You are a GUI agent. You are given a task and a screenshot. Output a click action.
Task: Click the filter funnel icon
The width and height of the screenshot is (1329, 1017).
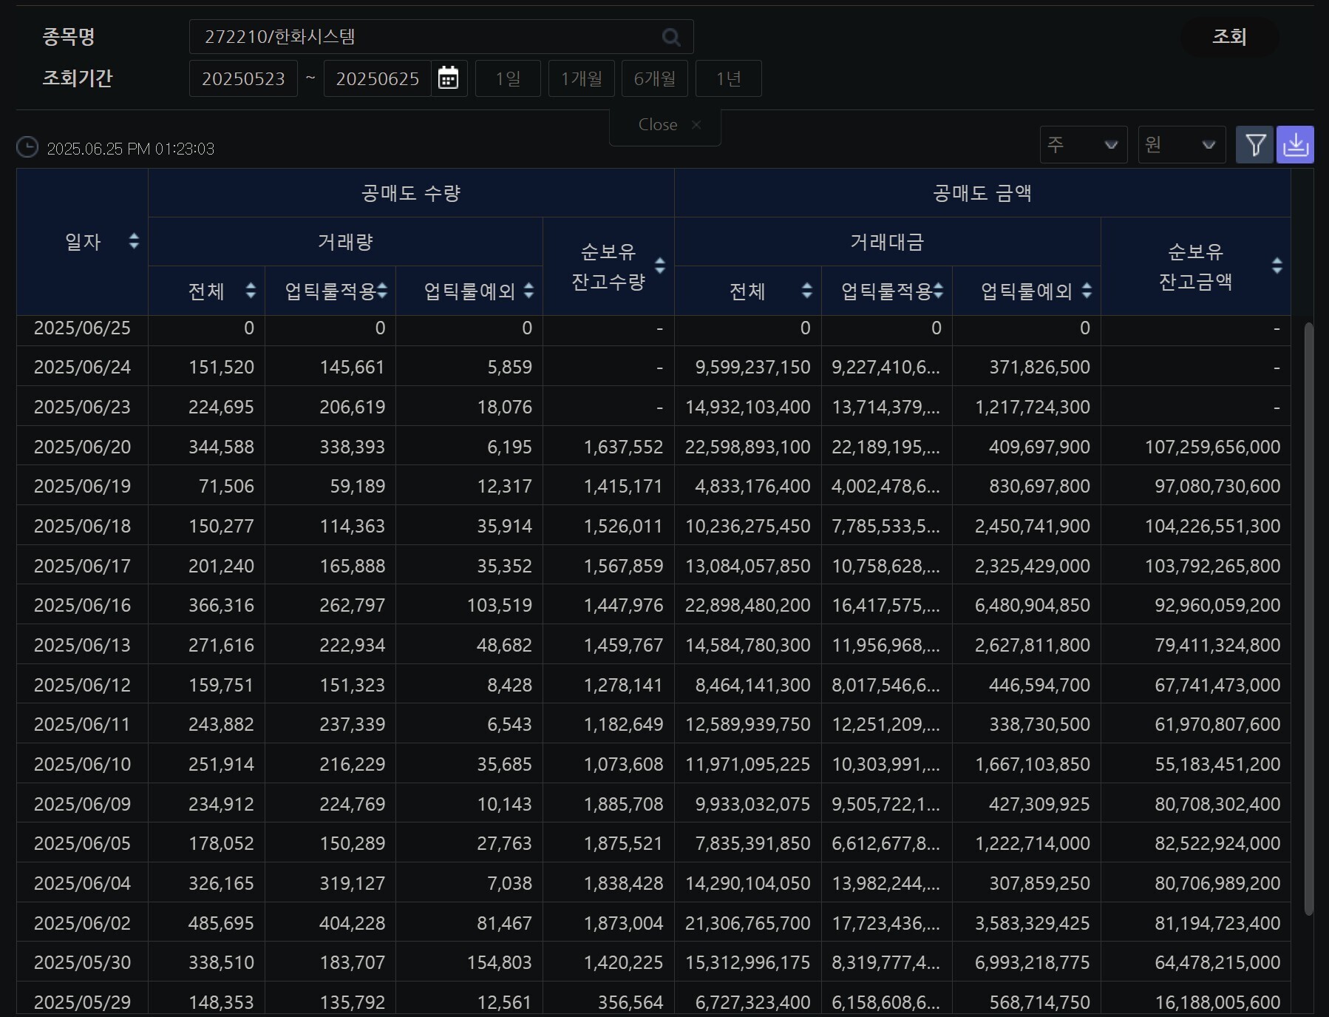coord(1254,145)
